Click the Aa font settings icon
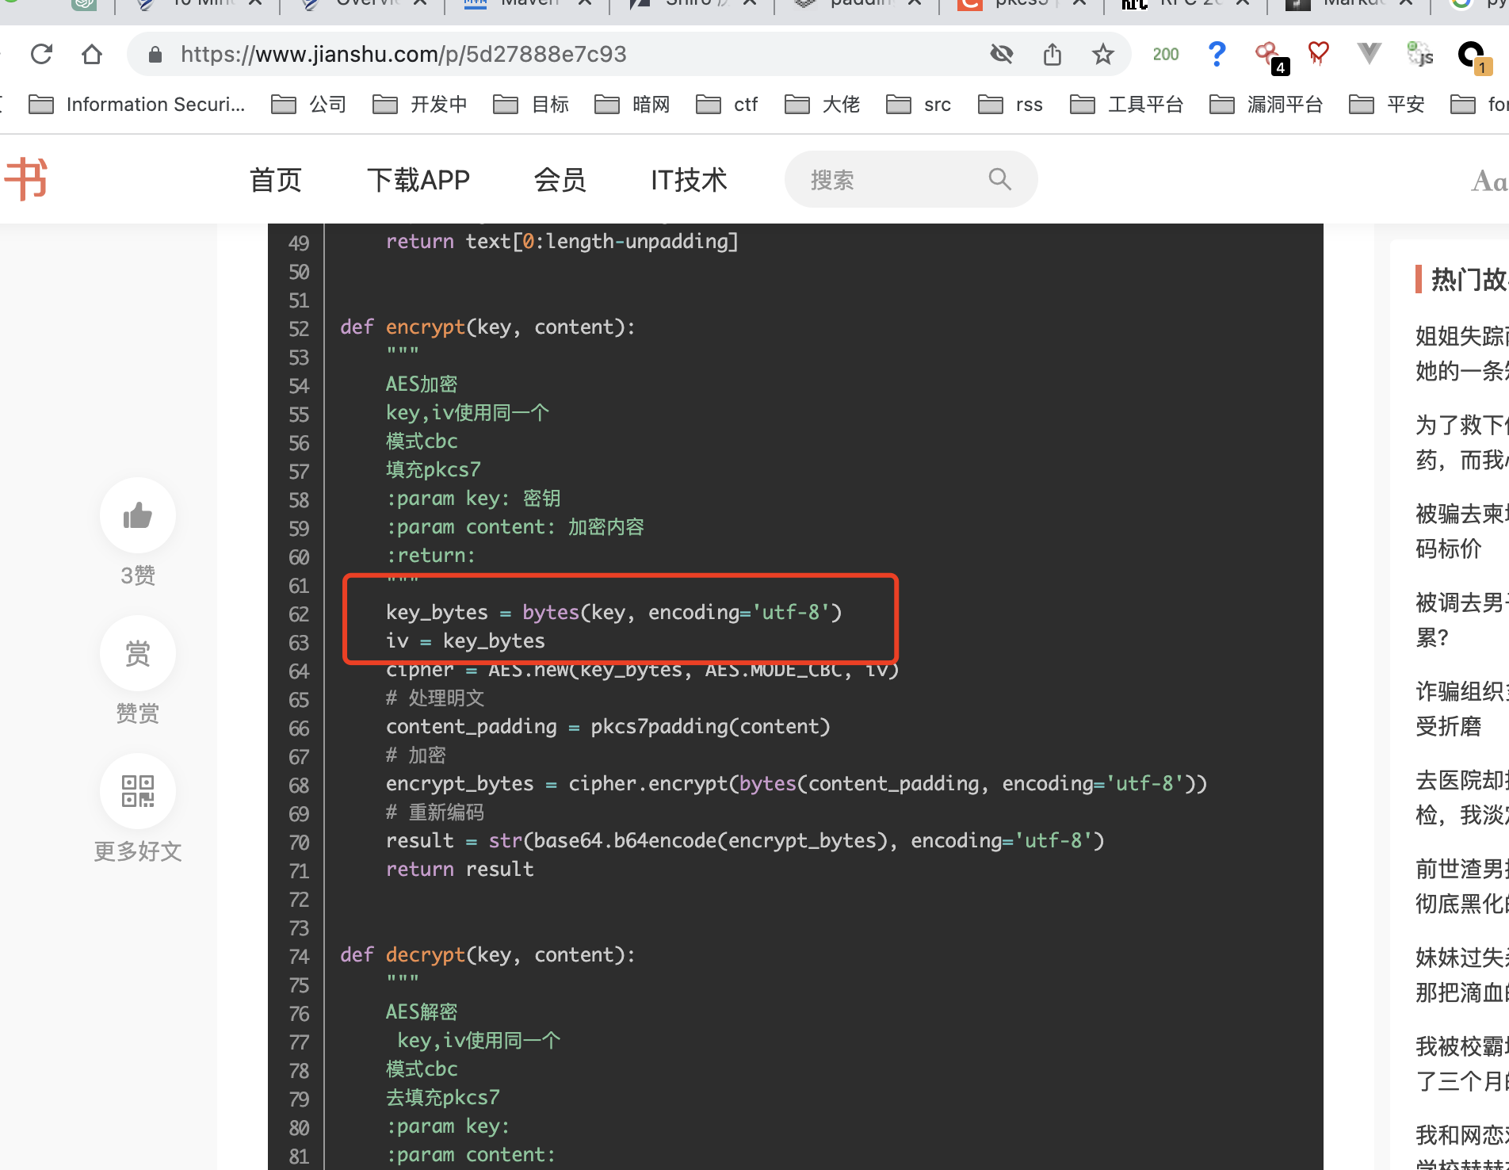The height and width of the screenshot is (1170, 1509). [x=1490, y=181]
